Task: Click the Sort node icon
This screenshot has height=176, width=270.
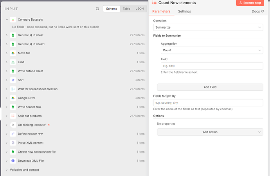Action: 13,80
